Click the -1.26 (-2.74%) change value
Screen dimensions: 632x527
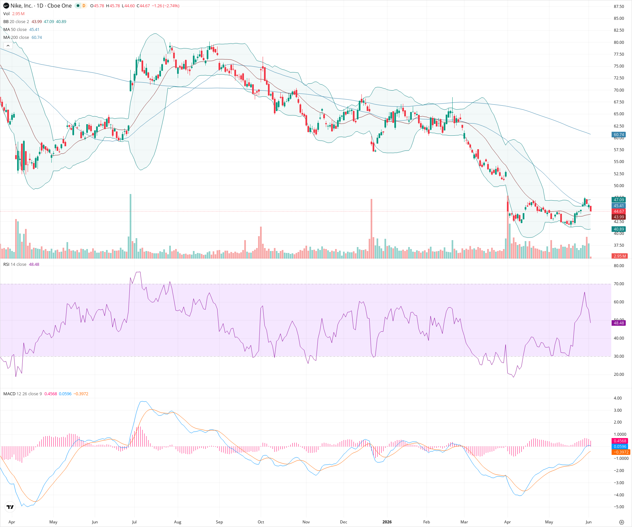coord(166,6)
